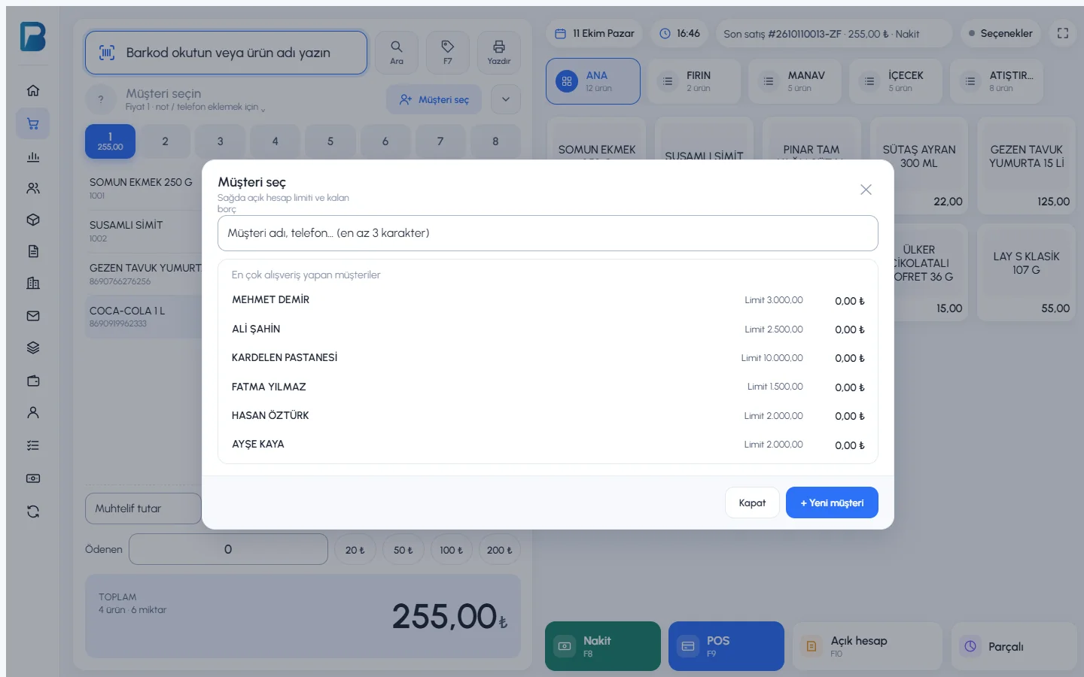
Task: Select customer KARDELEN PASTANESİ
Action: click(x=548, y=358)
